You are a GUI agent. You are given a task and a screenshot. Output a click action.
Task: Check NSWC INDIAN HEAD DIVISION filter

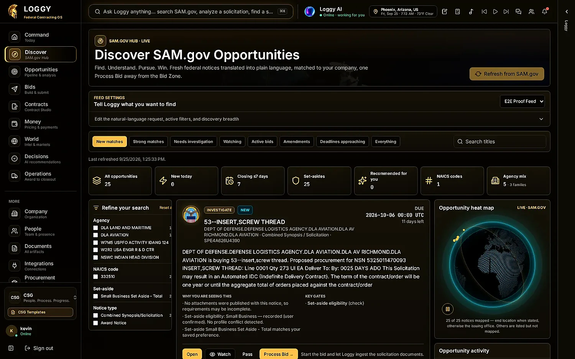95,257
